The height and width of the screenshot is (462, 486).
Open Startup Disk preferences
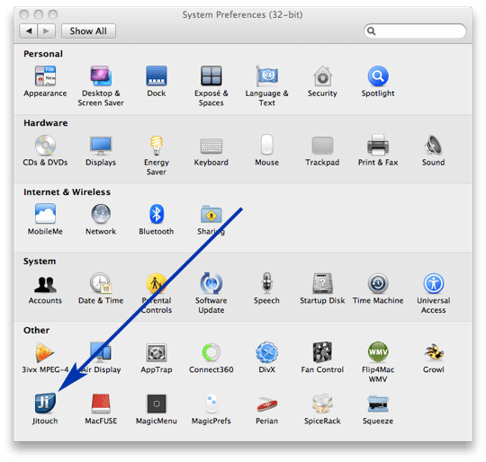pyautogui.click(x=322, y=289)
